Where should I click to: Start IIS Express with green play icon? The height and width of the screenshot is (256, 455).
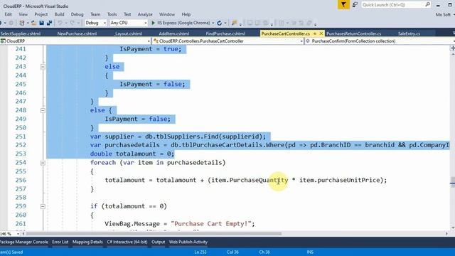coord(154,23)
